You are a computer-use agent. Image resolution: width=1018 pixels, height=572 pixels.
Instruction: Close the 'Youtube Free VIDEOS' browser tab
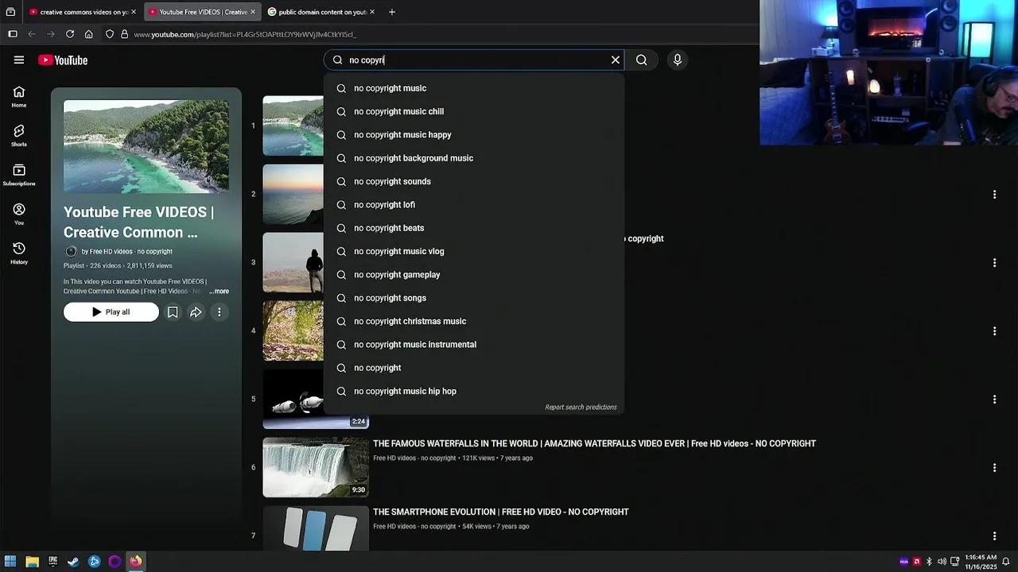click(253, 12)
